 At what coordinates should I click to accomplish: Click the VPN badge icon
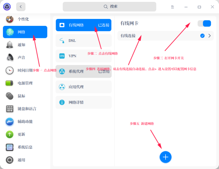click(x=62, y=56)
